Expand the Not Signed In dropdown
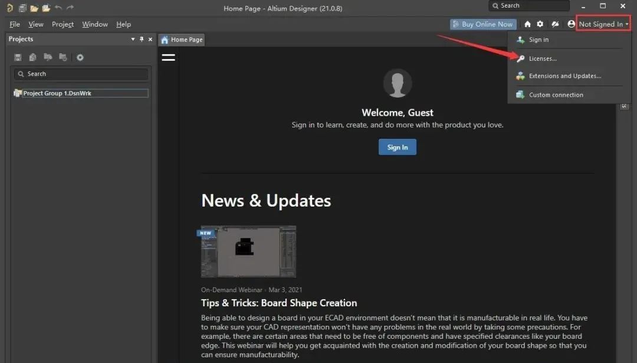The width and height of the screenshot is (637, 363). (603, 24)
